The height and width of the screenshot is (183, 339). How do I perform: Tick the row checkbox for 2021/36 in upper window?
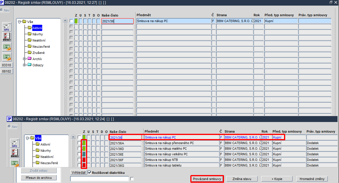coord(71,21)
